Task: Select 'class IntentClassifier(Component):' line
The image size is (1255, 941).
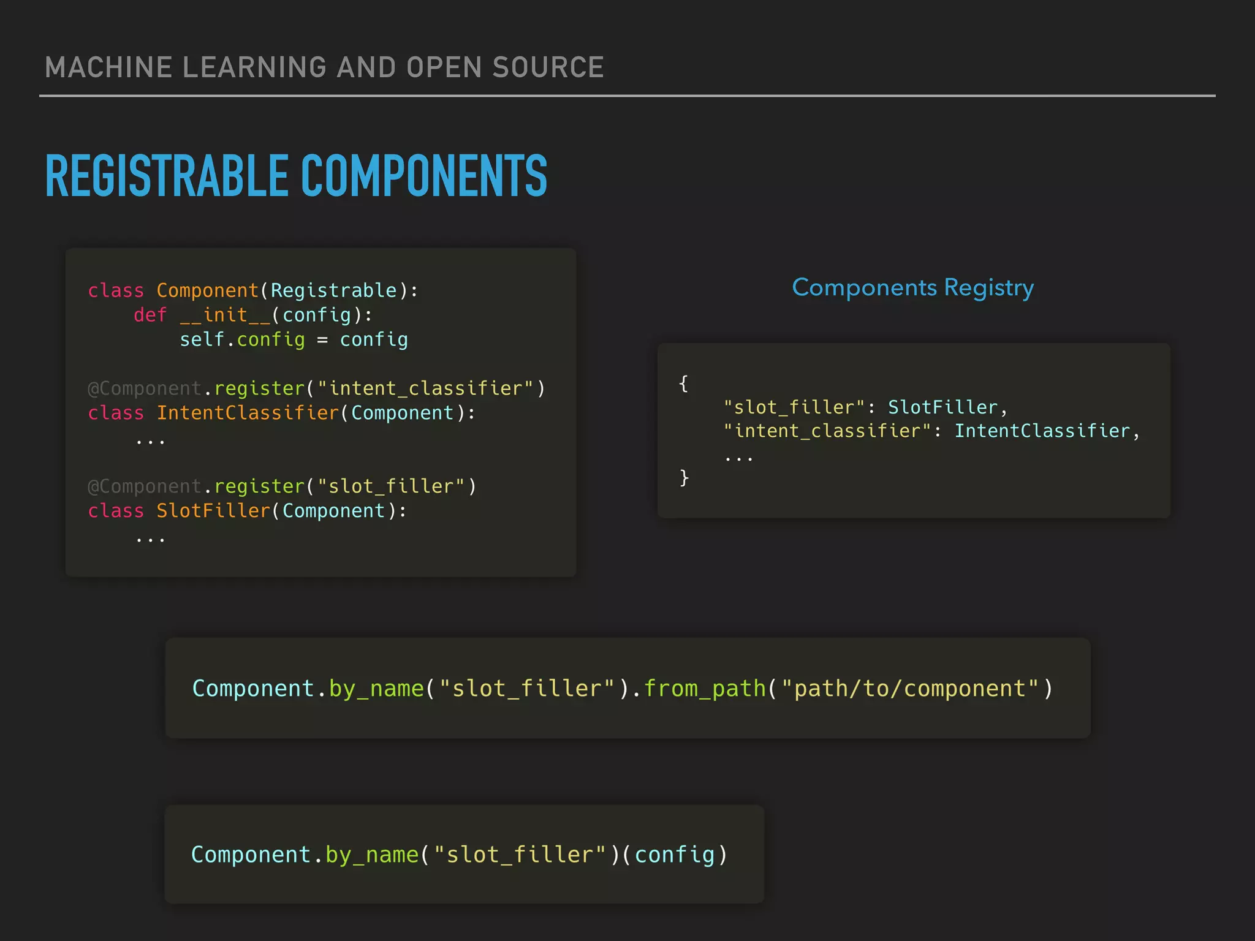Action: (282, 413)
